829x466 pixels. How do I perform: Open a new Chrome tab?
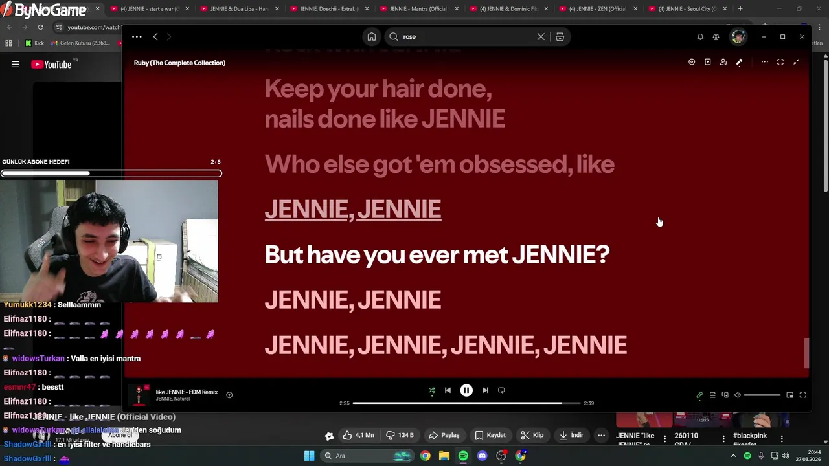click(740, 9)
